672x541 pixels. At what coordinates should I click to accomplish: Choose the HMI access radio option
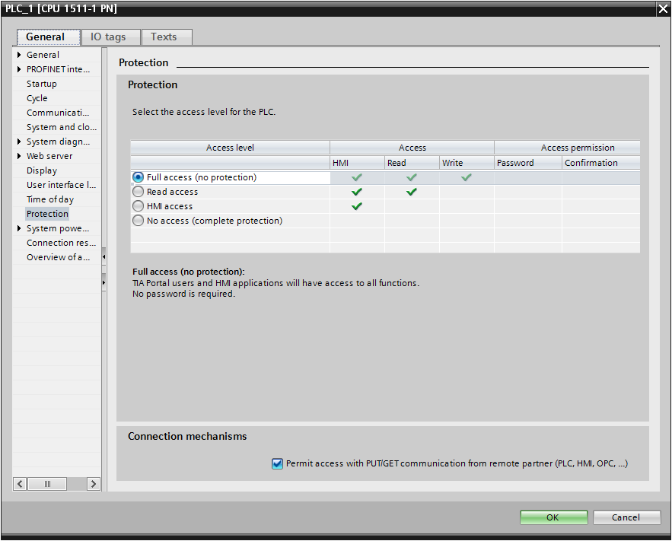(138, 206)
